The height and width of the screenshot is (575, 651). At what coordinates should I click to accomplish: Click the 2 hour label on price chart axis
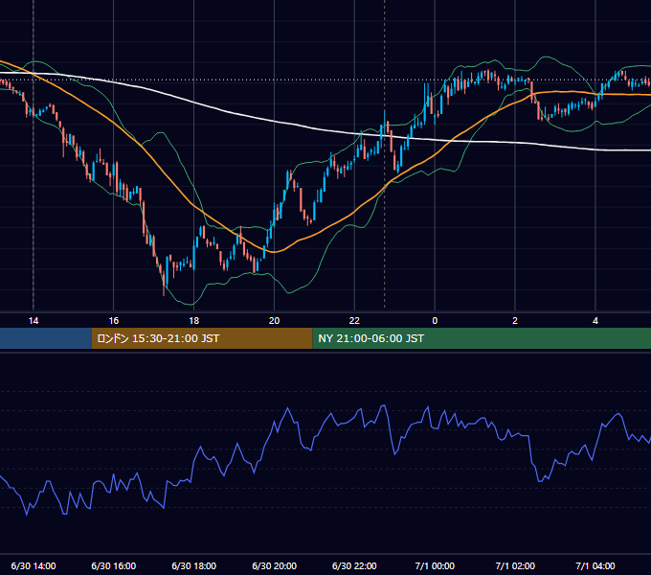click(515, 321)
